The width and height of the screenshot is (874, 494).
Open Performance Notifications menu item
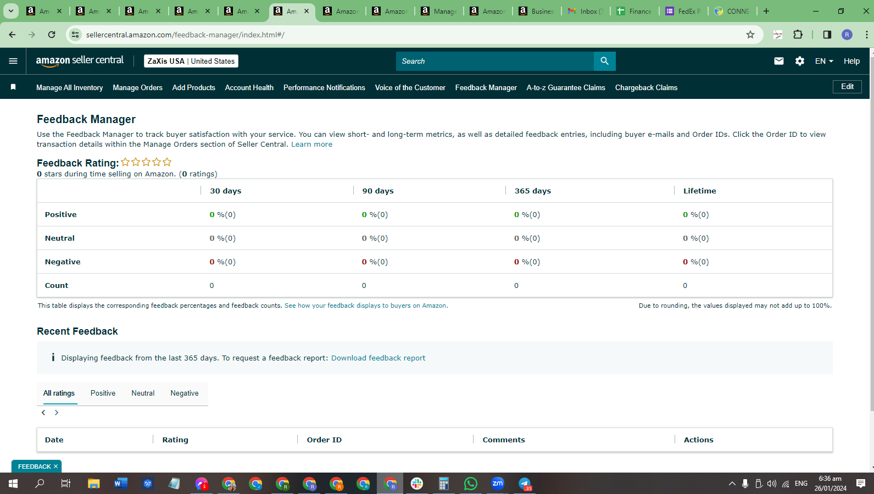[x=324, y=87]
